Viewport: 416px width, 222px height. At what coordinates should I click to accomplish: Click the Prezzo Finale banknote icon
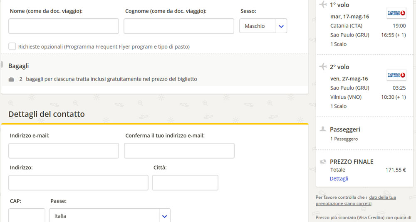(x=322, y=162)
